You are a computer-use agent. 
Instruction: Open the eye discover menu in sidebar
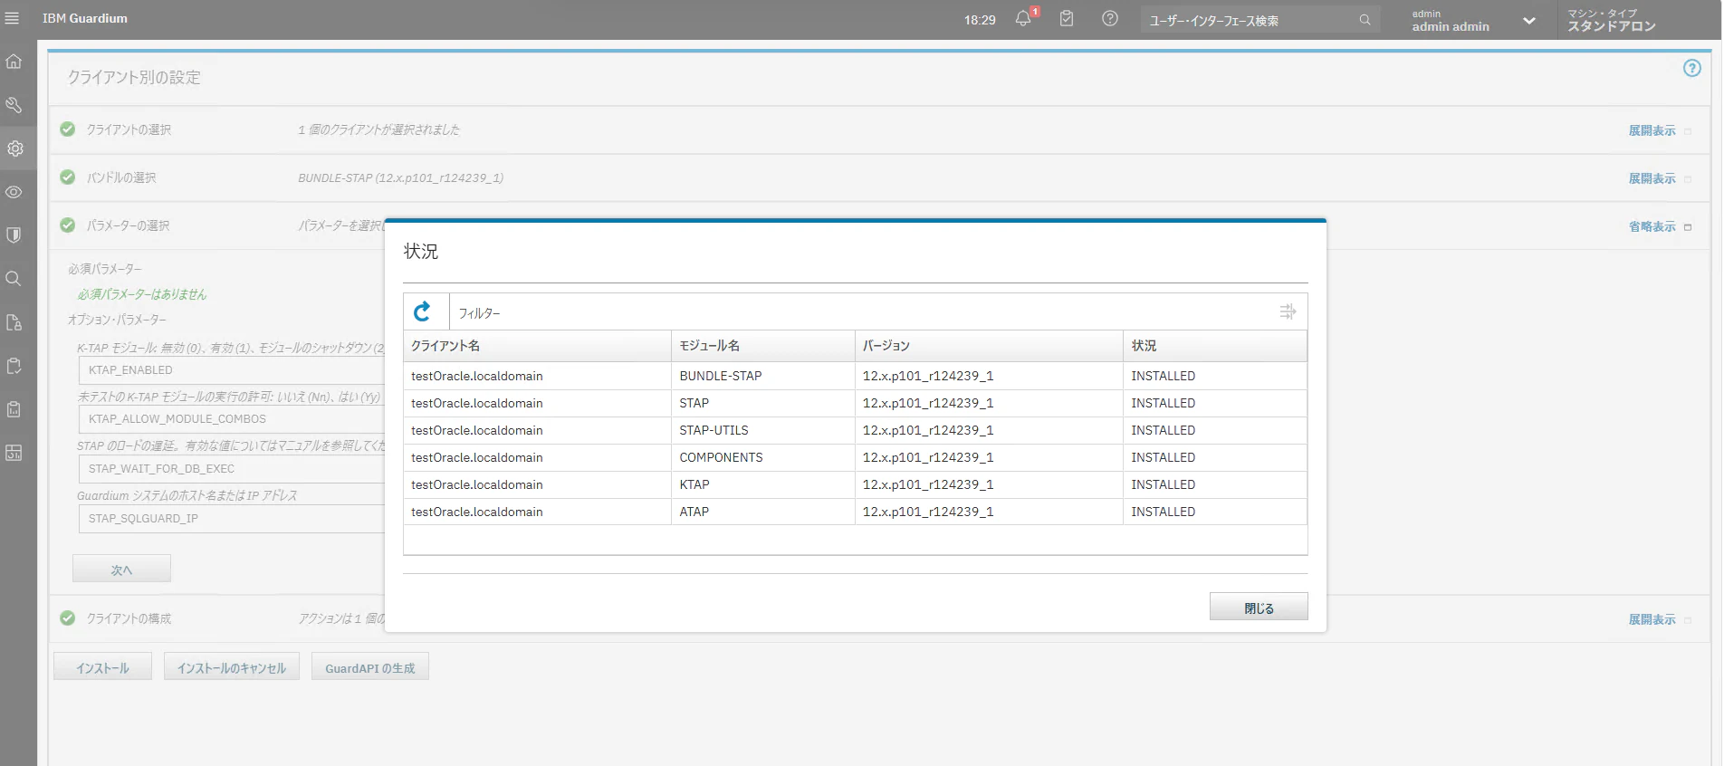click(14, 192)
